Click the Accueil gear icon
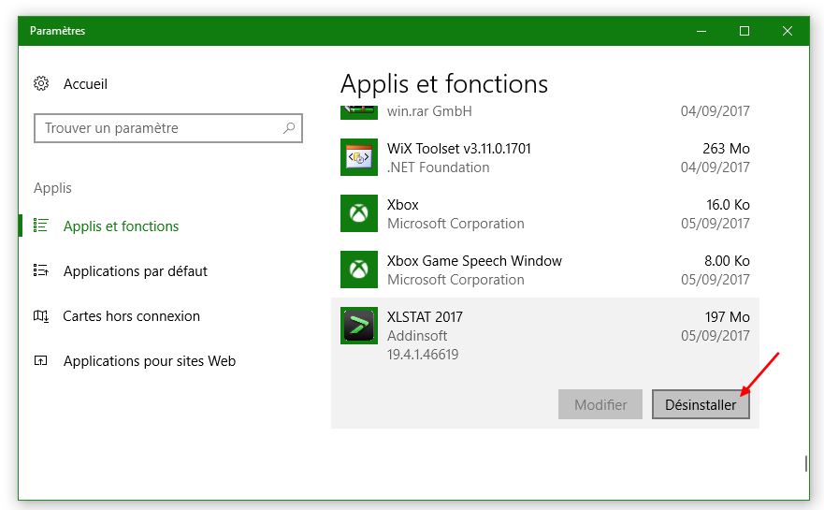The image size is (824, 510). (41, 84)
